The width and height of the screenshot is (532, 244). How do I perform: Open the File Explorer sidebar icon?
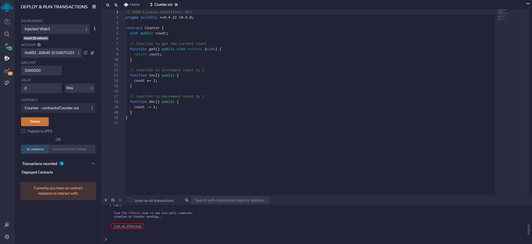pos(7,22)
